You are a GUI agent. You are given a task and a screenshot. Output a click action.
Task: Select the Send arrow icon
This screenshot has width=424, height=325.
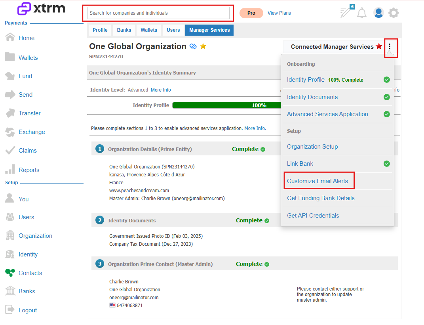[x=10, y=94]
